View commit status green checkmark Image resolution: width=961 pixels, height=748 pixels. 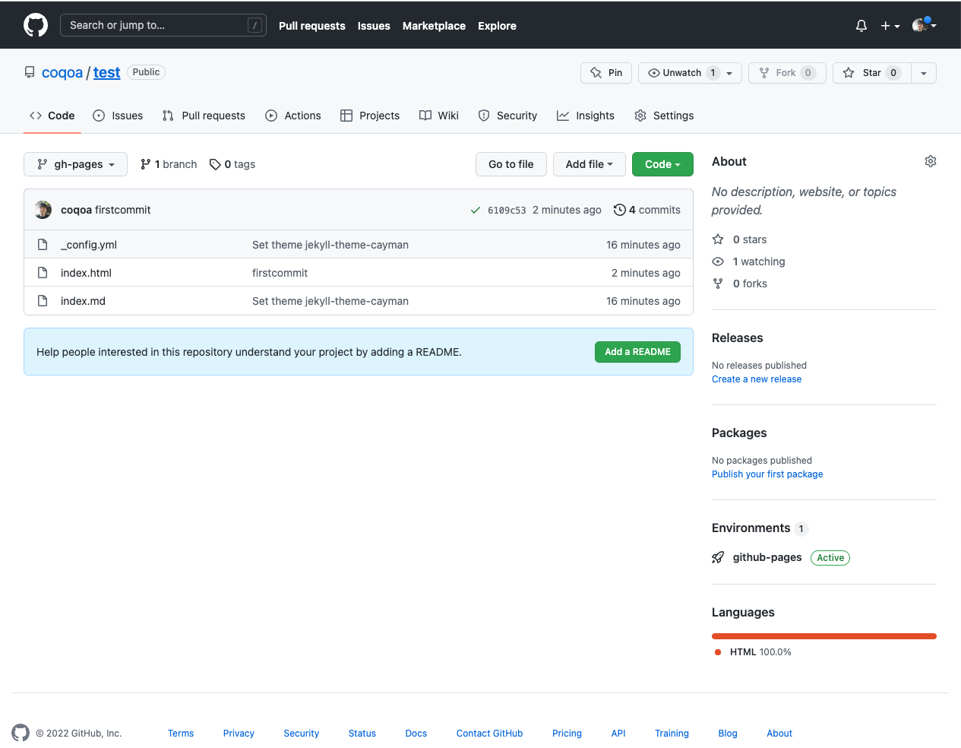click(x=476, y=210)
